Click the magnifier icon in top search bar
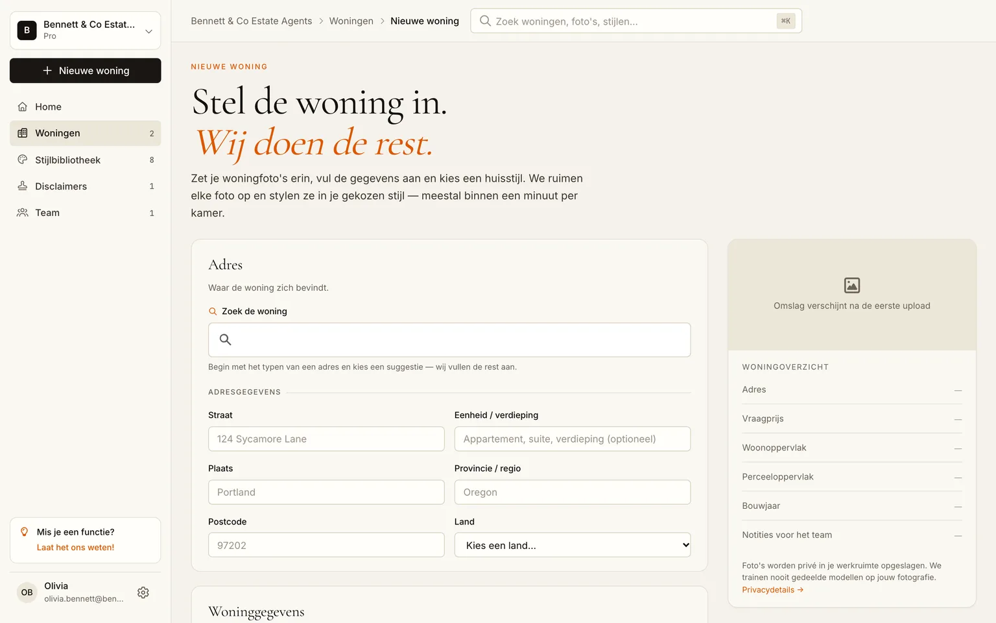Image resolution: width=996 pixels, height=623 pixels. (485, 21)
